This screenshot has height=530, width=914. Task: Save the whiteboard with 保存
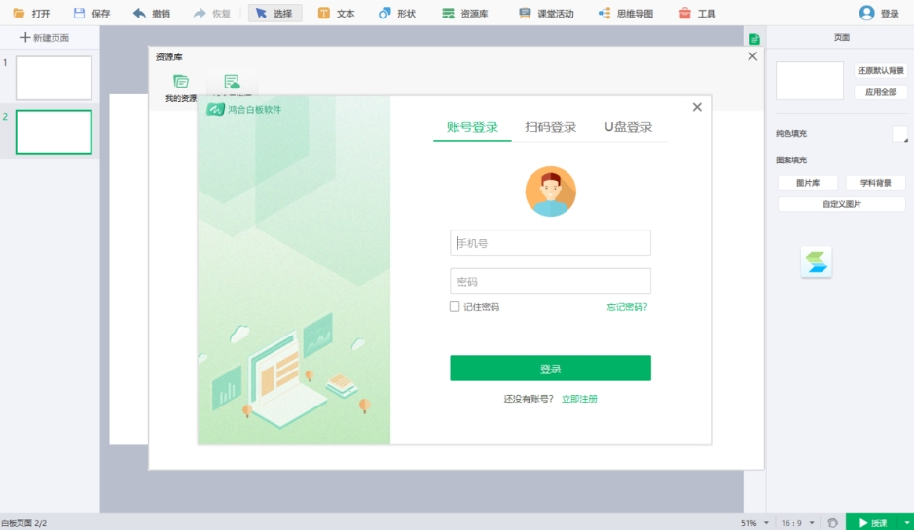tap(92, 13)
